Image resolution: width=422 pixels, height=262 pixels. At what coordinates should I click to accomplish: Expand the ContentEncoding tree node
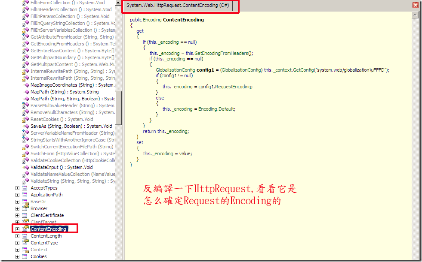point(17,229)
